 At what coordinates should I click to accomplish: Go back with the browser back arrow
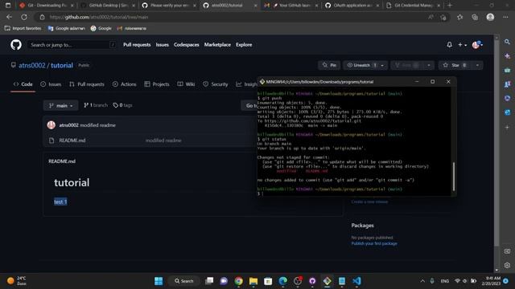pyautogui.click(x=9, y=17)
